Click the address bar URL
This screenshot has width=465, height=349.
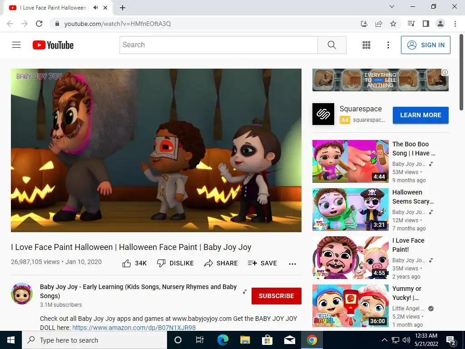click(118, 24)
